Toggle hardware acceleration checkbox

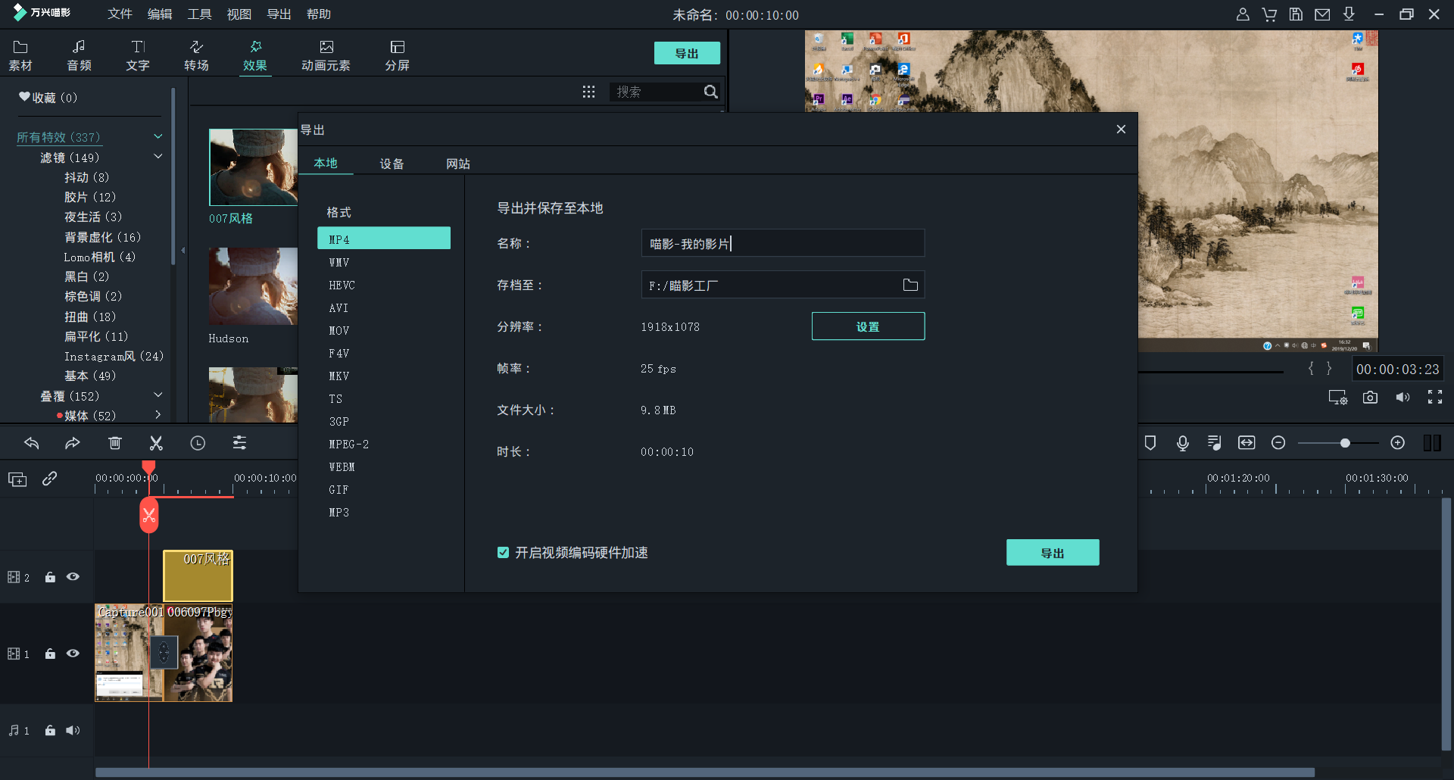[503, 553]
